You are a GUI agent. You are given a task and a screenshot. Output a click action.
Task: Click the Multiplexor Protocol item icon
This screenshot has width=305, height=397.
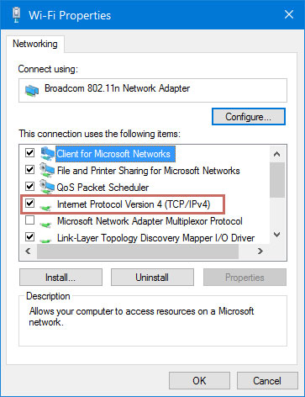(x=45, y=225)
